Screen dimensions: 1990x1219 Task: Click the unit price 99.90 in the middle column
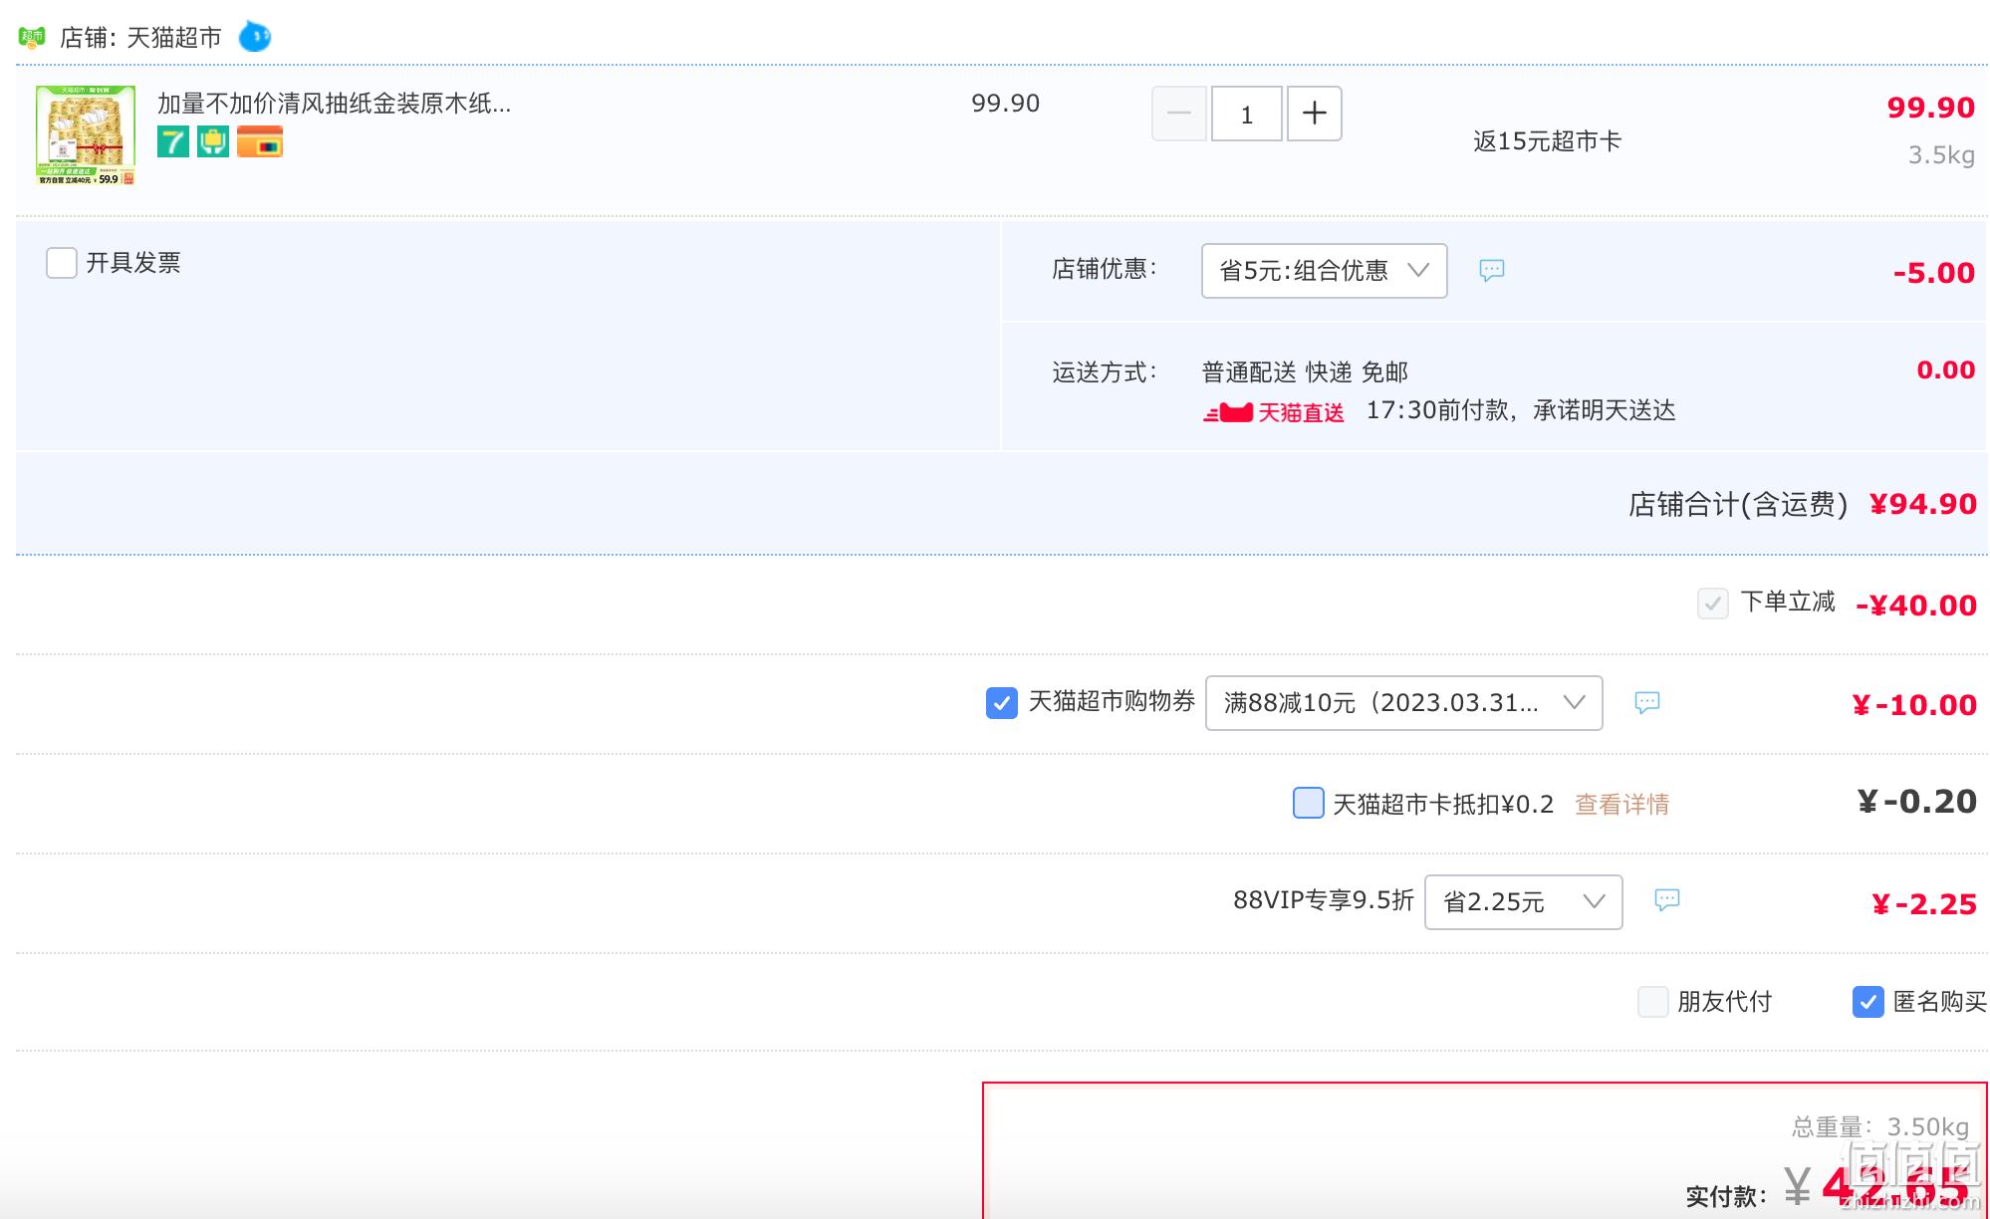[1005, 104]
